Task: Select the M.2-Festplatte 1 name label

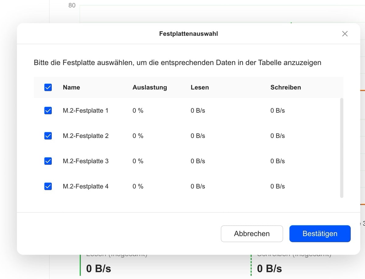Action: 85,111
